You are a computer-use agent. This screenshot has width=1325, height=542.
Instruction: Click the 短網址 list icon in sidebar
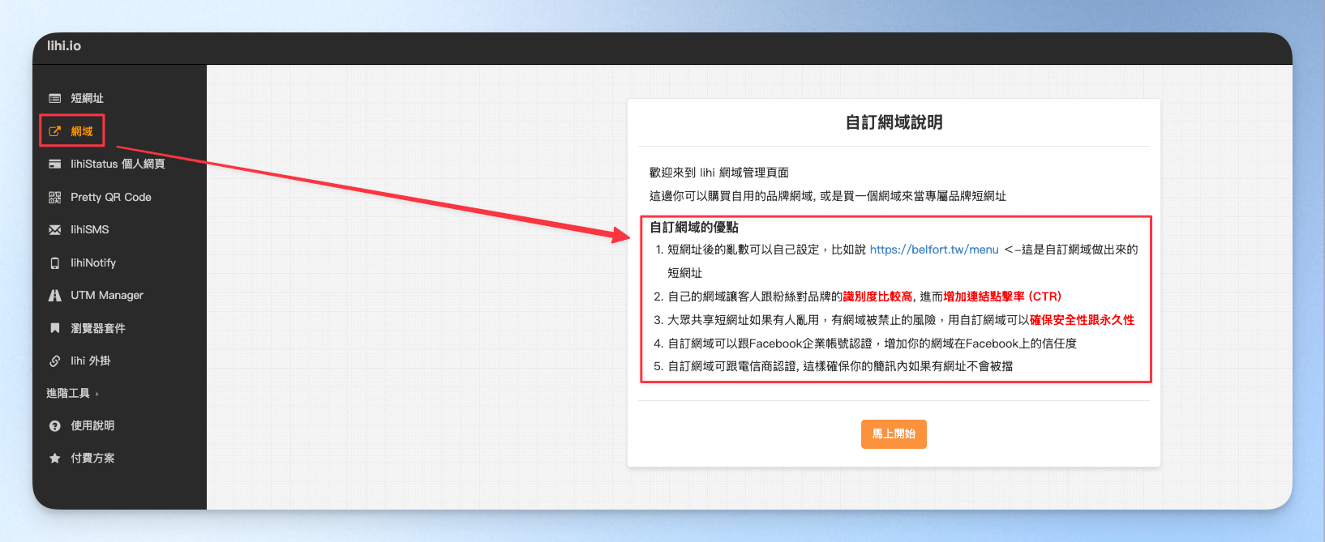55,98
